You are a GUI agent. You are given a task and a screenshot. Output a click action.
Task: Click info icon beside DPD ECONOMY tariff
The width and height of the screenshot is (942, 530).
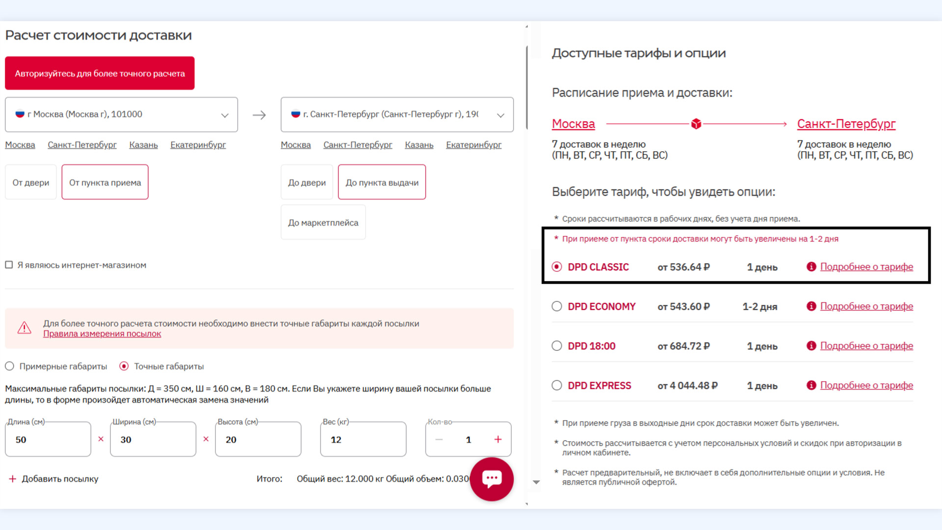811,306
